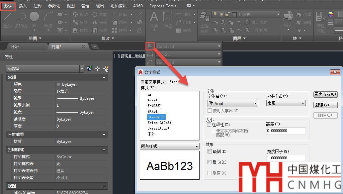Open the All styles (所有样式) filter dropdown
Screen dimensions: 343x194
[x=169, y=146]
